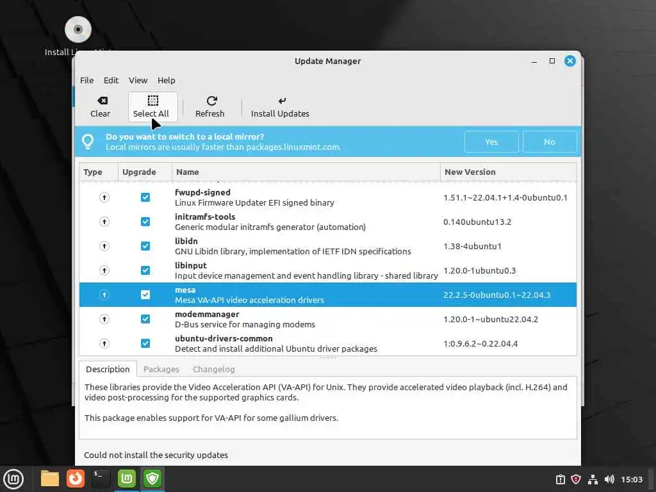This screenshot has height=492, width=656.
Task: Click version 1.20.0-1ubuntu0.3 in the list
Action: click(479, 271)
